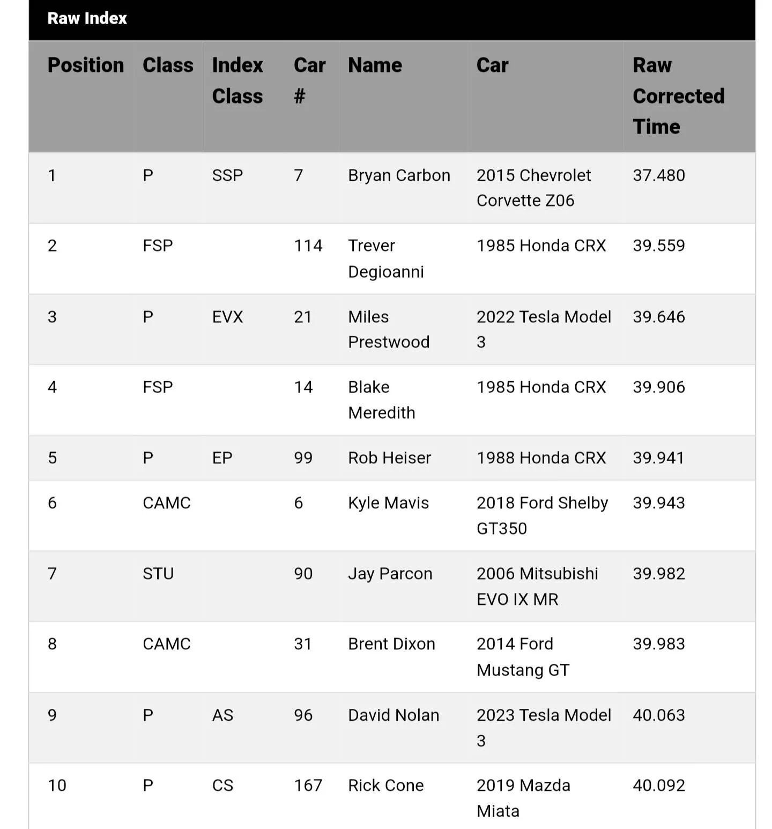Select the 2019 Mazda Miata cell
The width and height of the screenshot is (772, 829).
pos(523,798)
